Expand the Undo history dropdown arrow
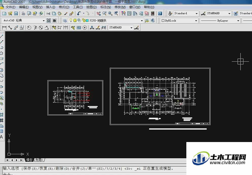The width and height of the screenshot is (252, 175). pos(84,13)
